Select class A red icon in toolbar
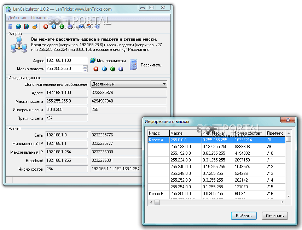Image resolution: width=302 pixels, height=230 pixels. tap(46, 26)
